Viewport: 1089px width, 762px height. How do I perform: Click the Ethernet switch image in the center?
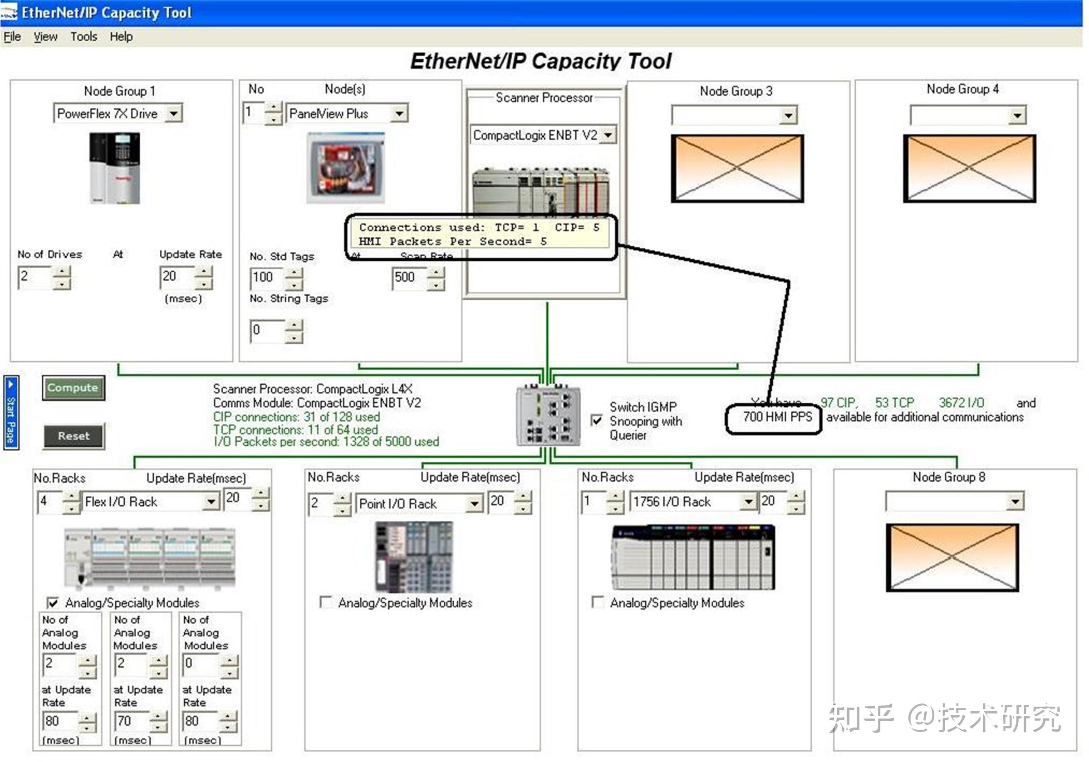click(x=548, y=415)
